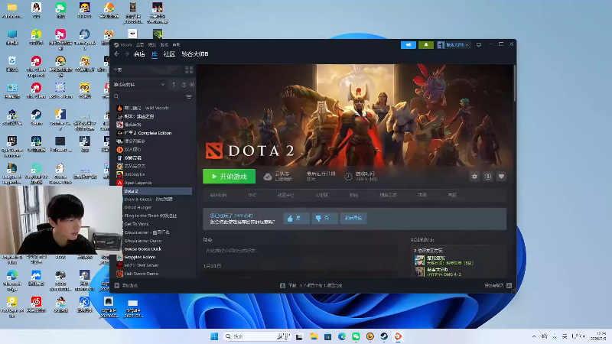Click the sort order arrow in library sidebar
This screenshot has width=612, height=344.
point(174,84)
